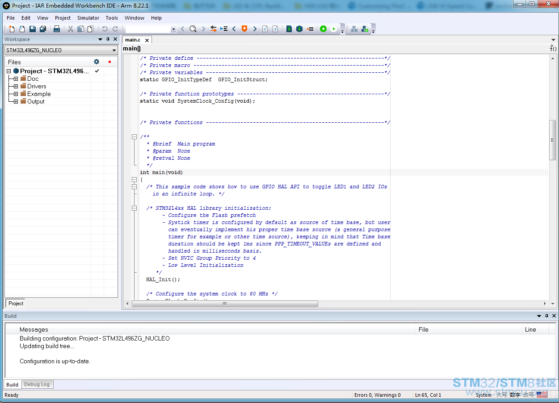This screenshot has width=559, height=403.
Task: Open the Workspace panel options arrow
Action: point(101,39)
